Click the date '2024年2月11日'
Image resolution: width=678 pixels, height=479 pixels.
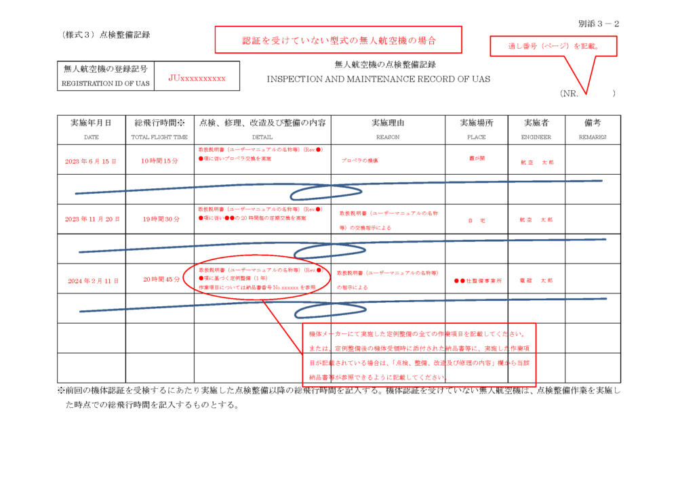click(x=94, y=281)
